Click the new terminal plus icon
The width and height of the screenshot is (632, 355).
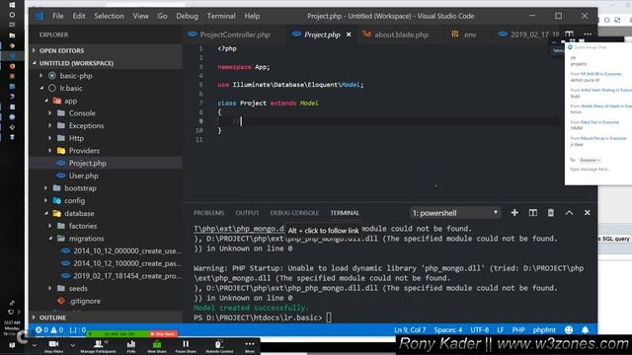(x=514, y=213)
